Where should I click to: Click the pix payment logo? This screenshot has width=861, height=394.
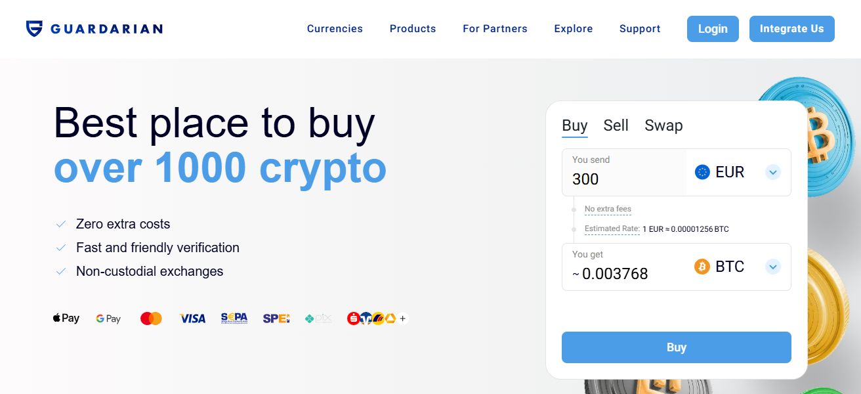[x=319, y=318]
